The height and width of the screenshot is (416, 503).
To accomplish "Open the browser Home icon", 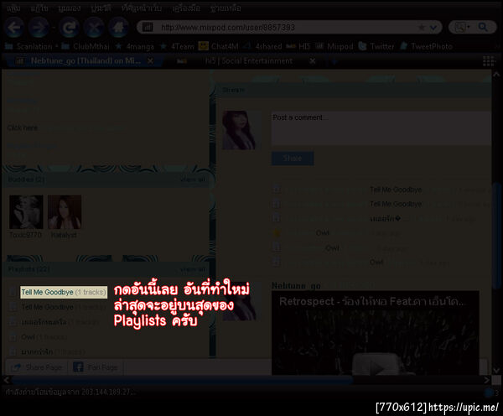I will tap(118, 28).
